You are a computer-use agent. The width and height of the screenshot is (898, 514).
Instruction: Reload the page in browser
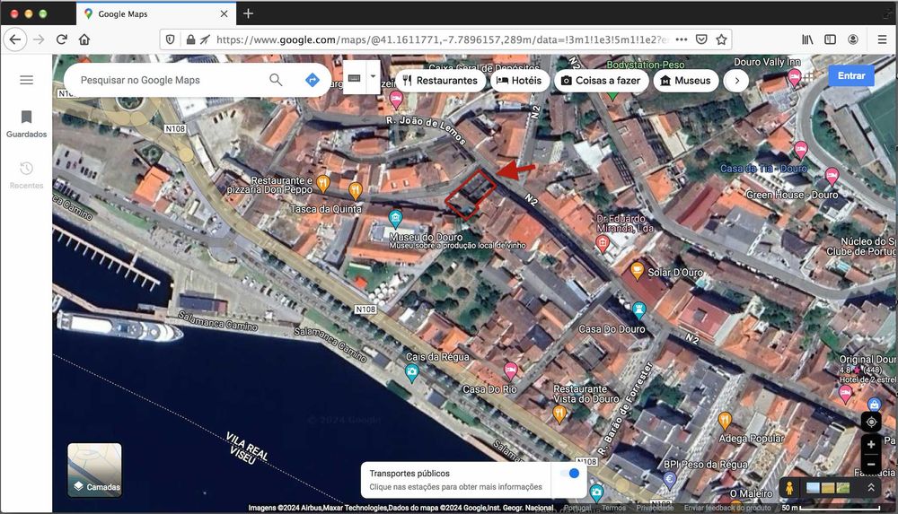coord(62,39)
